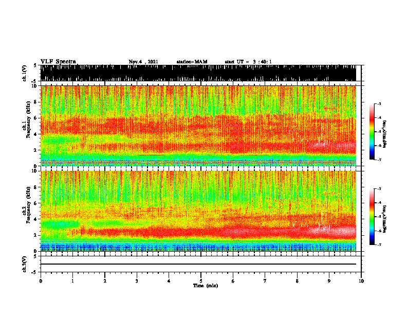Click the black ch.1 waveform strip at the top
407x315 pixels.
198,73
